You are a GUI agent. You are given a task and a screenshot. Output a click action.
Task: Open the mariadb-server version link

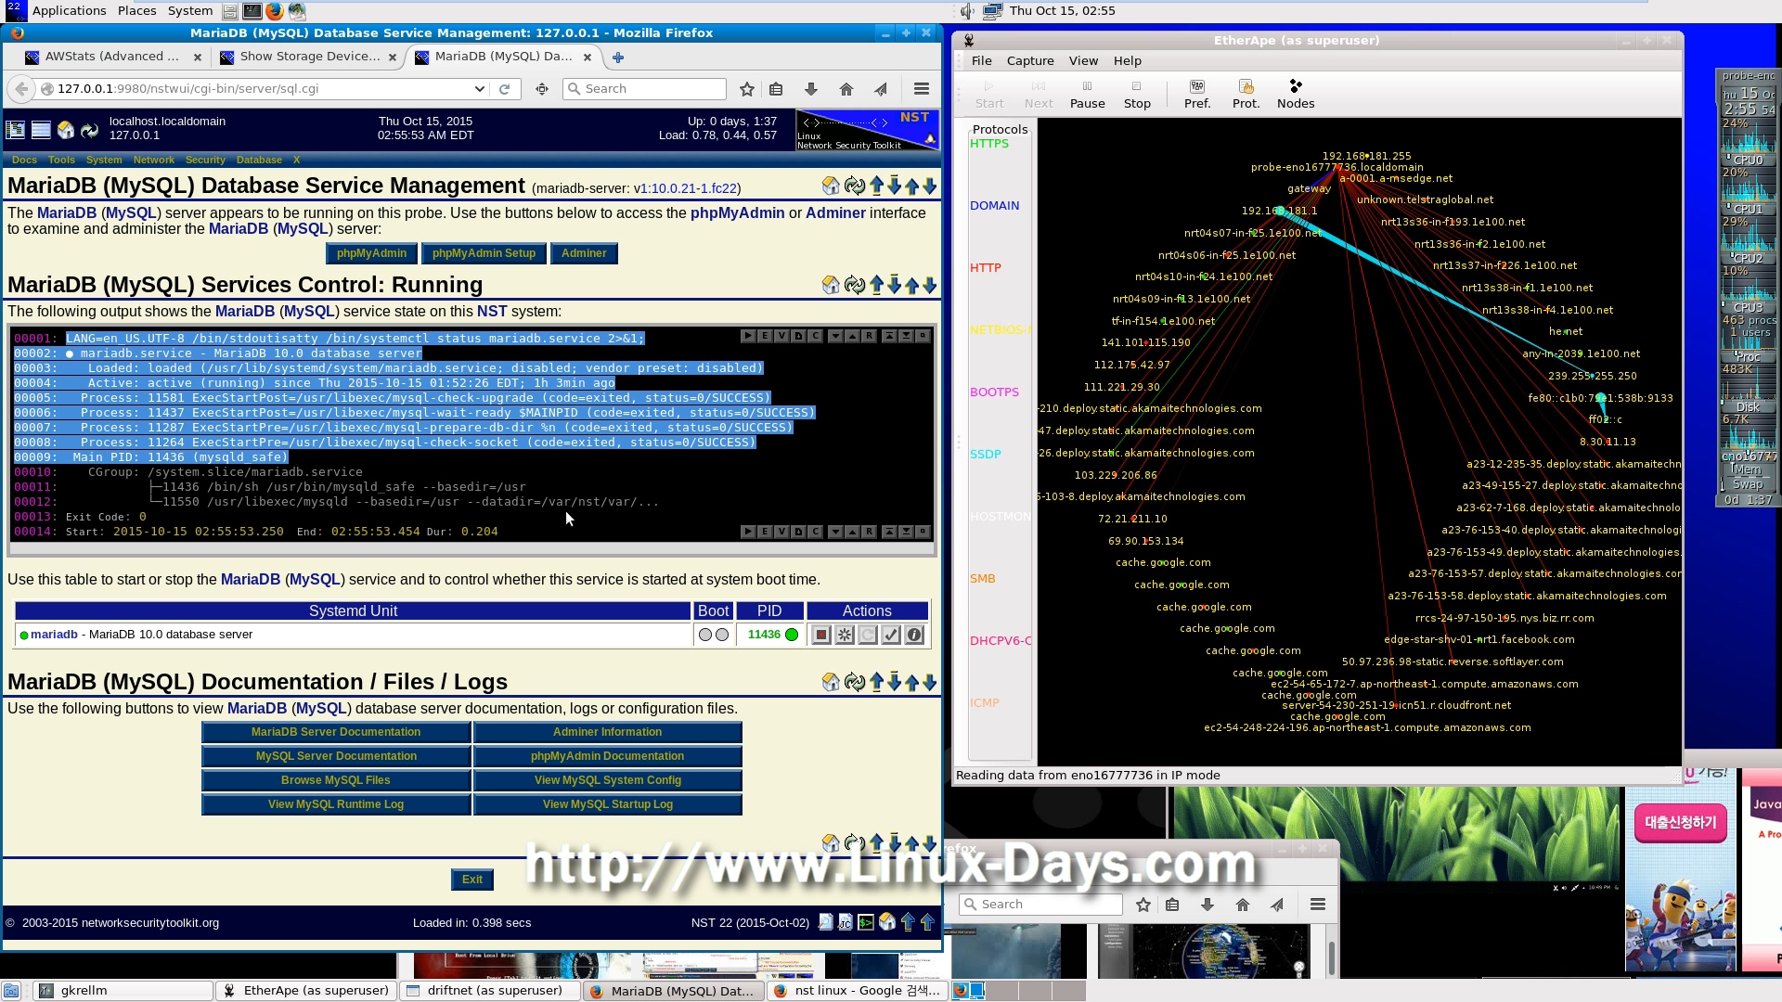[688, 188]
